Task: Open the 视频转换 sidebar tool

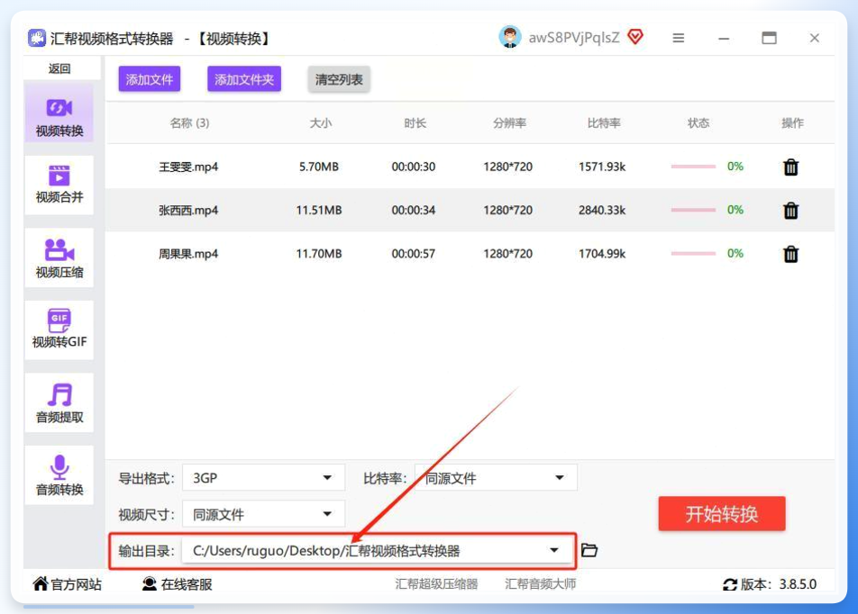Action: (x=59, y=112)
